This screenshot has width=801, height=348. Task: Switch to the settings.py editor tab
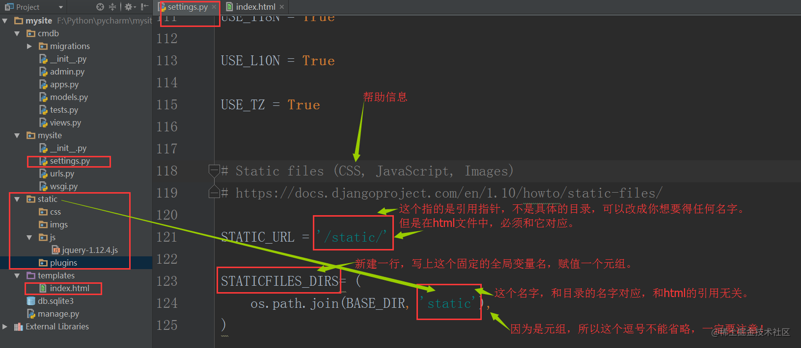(x=188, y=7)
